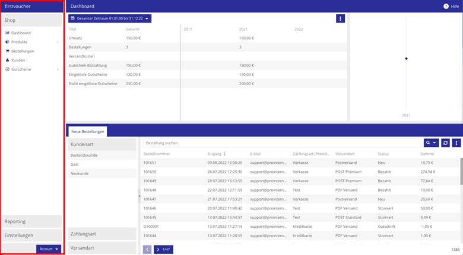Refresh the orders list with reload icon
The width and height of the screenshot is (463, 255).
click(x=445, y=143)
